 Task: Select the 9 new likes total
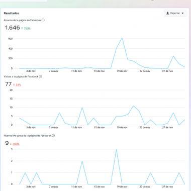click(7, 143)
